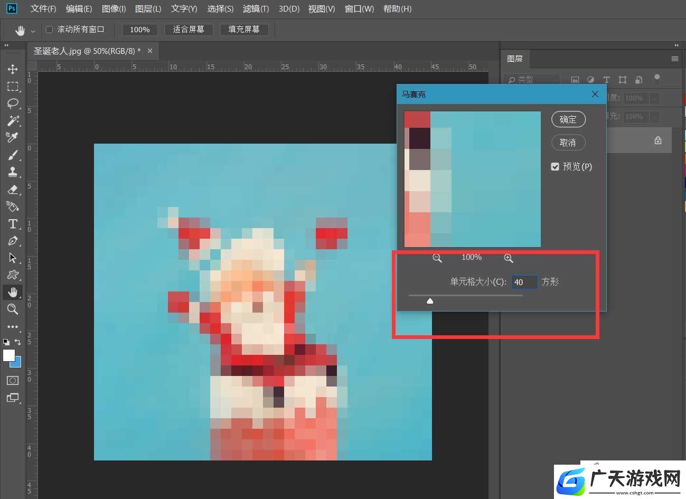Open the layer 类型 filter dropdown

click(x=531, y=79)
